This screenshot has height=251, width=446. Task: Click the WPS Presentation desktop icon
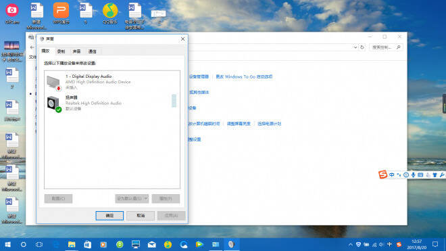pos(61,14)
